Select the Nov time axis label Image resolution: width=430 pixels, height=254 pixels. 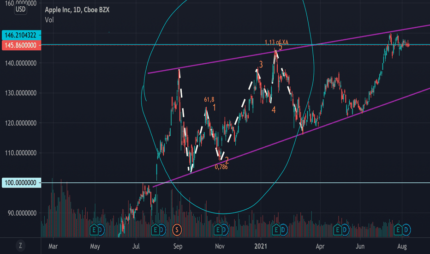click(220, 246)
